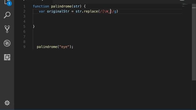Click line number 4 in the gutter
The height and width of the screenshot is (110, 196).
click(x=24, y=21)
